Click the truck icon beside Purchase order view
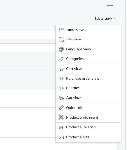 point(61,78)
